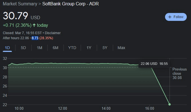The image size is (191, 112).
Task: Click the green up arrow next to today
Action: pos(34,25)
